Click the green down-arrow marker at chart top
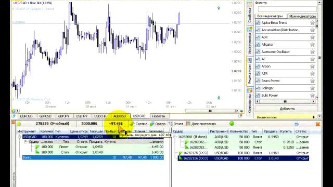 pyautogui.click(x=219, y=8)
